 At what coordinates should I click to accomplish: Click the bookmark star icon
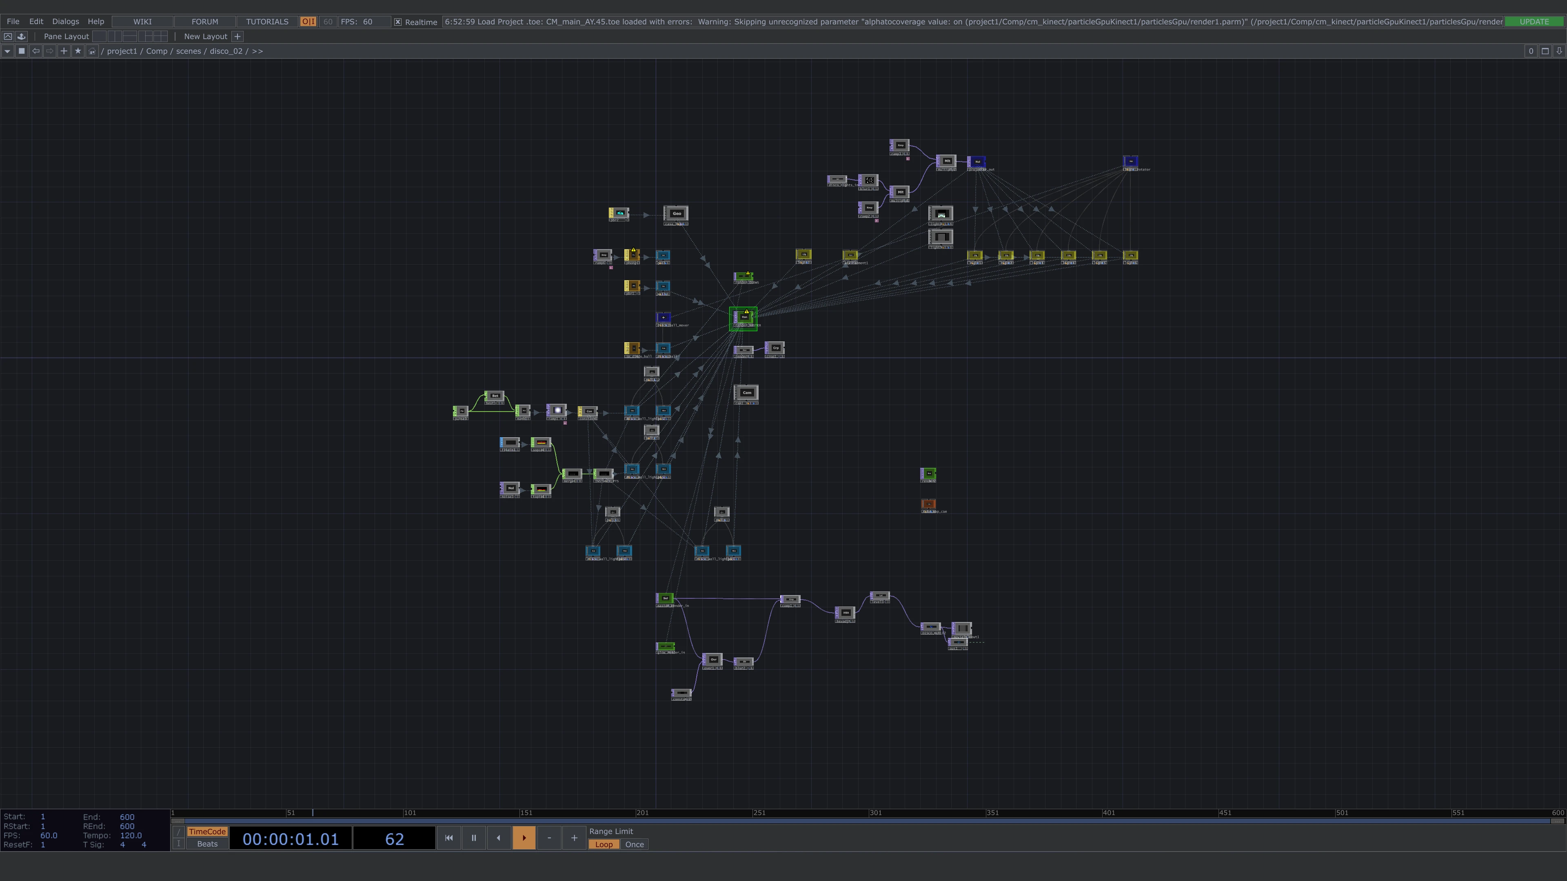78,51
